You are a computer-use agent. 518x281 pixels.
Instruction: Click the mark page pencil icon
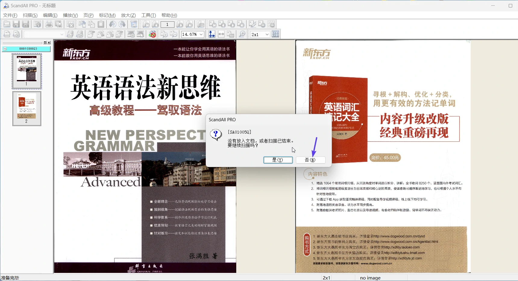coord(253,24)
